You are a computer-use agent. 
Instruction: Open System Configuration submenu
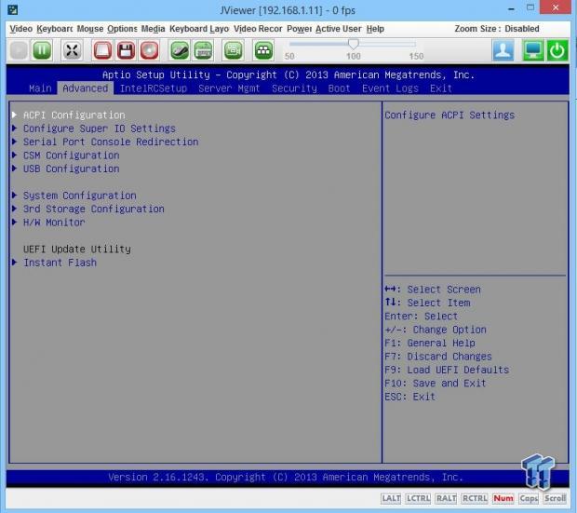click(80, 196)
